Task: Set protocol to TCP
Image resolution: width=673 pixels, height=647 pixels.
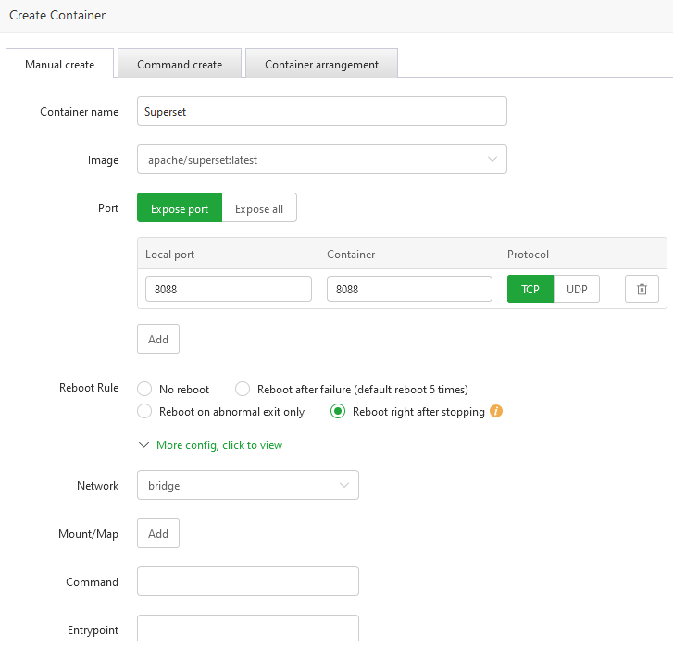Action: [x=530, y=289]
